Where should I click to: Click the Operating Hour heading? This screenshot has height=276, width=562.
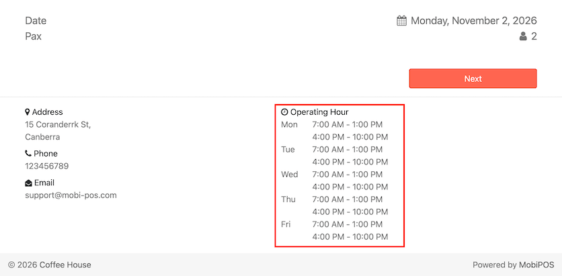pyautogui.click(x=319, y=112)
